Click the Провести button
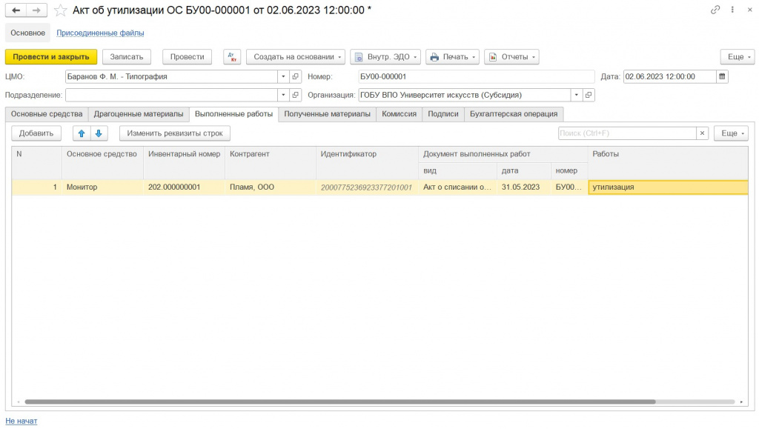The height and width of the screenshot is (429, 759). [188, 56]
